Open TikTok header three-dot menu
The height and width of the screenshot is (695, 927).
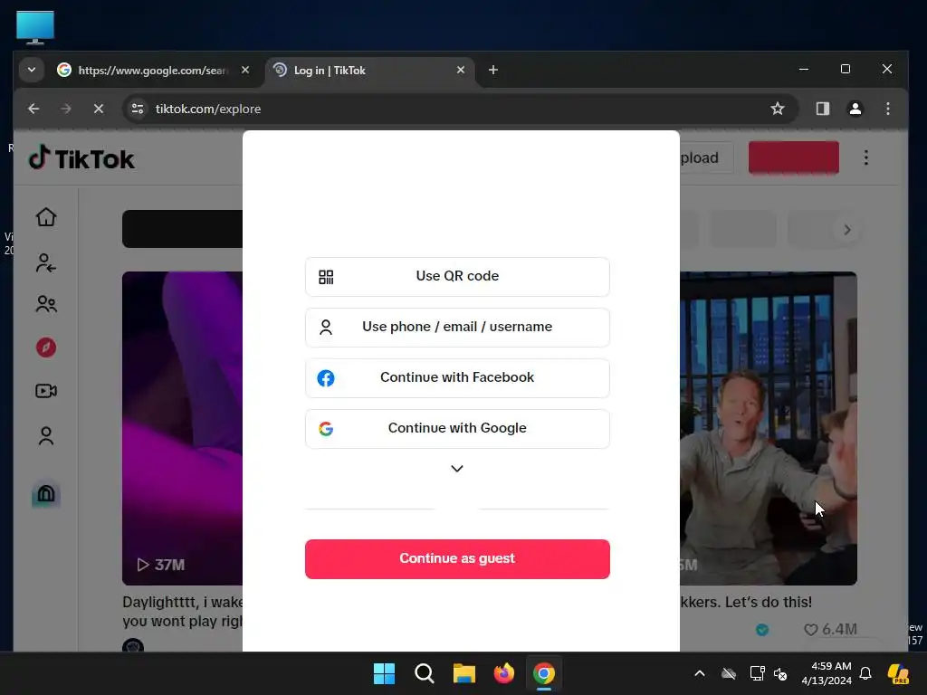pyautogui.click(x=866, y=157)
